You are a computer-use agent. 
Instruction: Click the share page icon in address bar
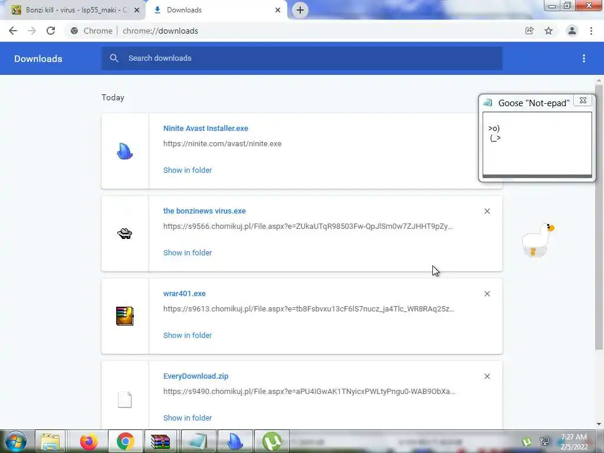530,31
